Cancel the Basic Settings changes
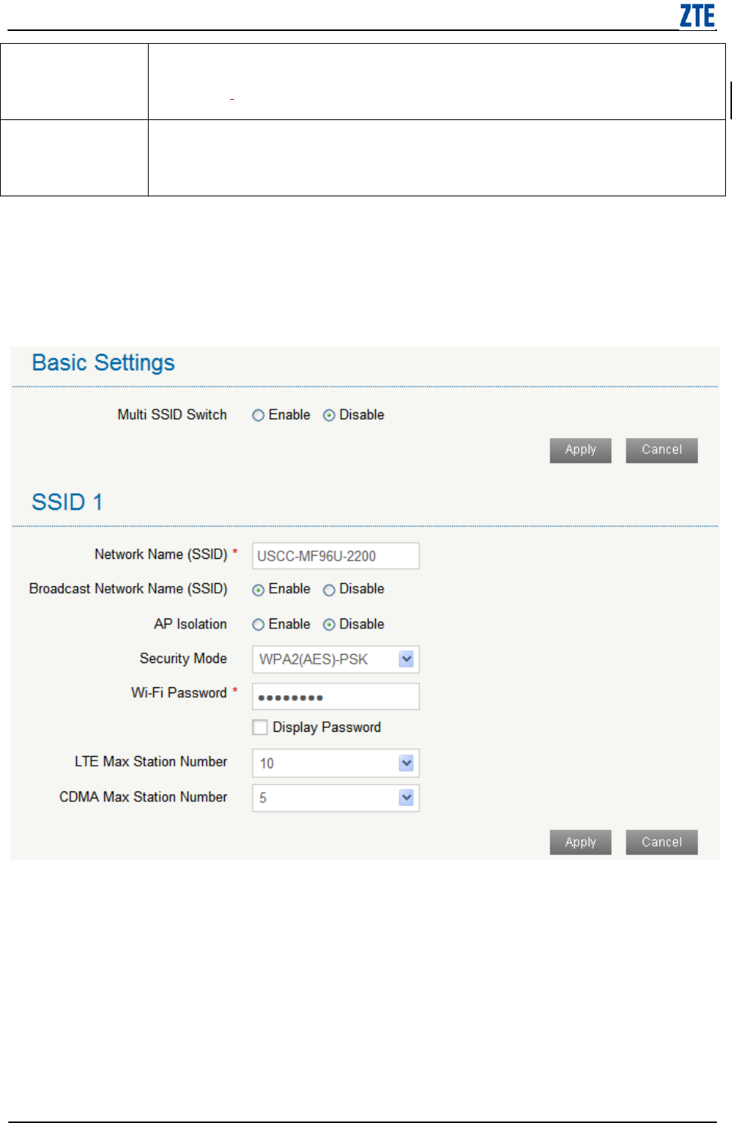 pos(662,450)
